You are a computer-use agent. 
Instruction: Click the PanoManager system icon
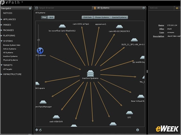tap(43, 102)
